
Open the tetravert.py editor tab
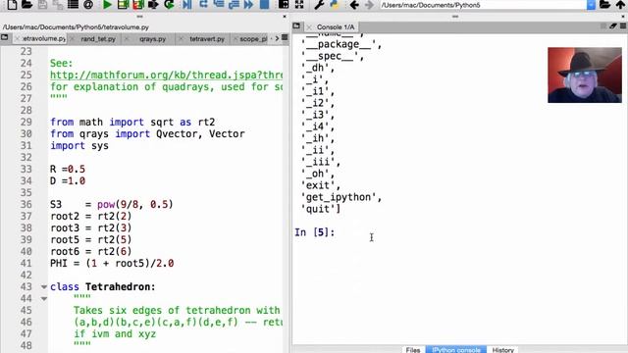(207, 39)
